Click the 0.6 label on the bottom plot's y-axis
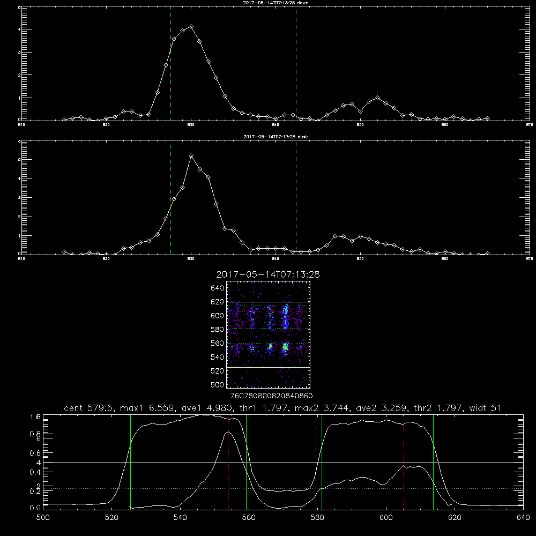The image size is (536, 536). pyautogui.click(x=35, y=453)
